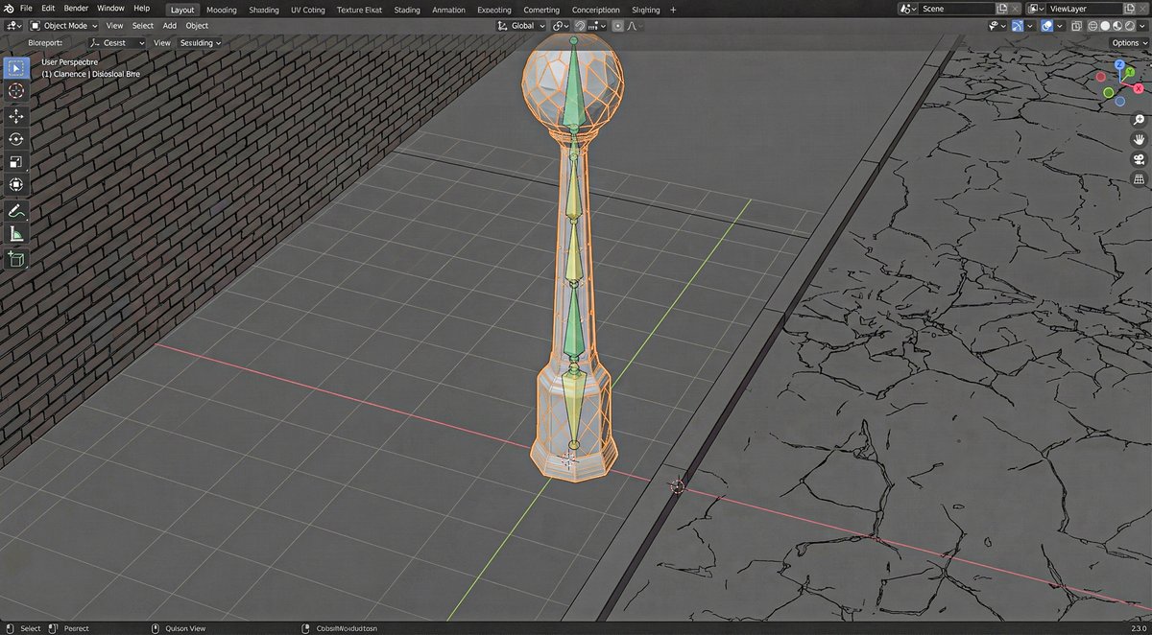Click the Add menu in viewport header

169,26
